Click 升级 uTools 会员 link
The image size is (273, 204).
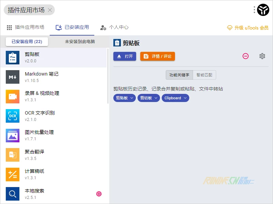(x=248, y=28)
